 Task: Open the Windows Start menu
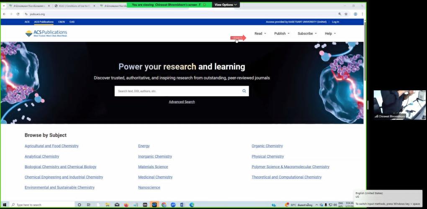5,205
